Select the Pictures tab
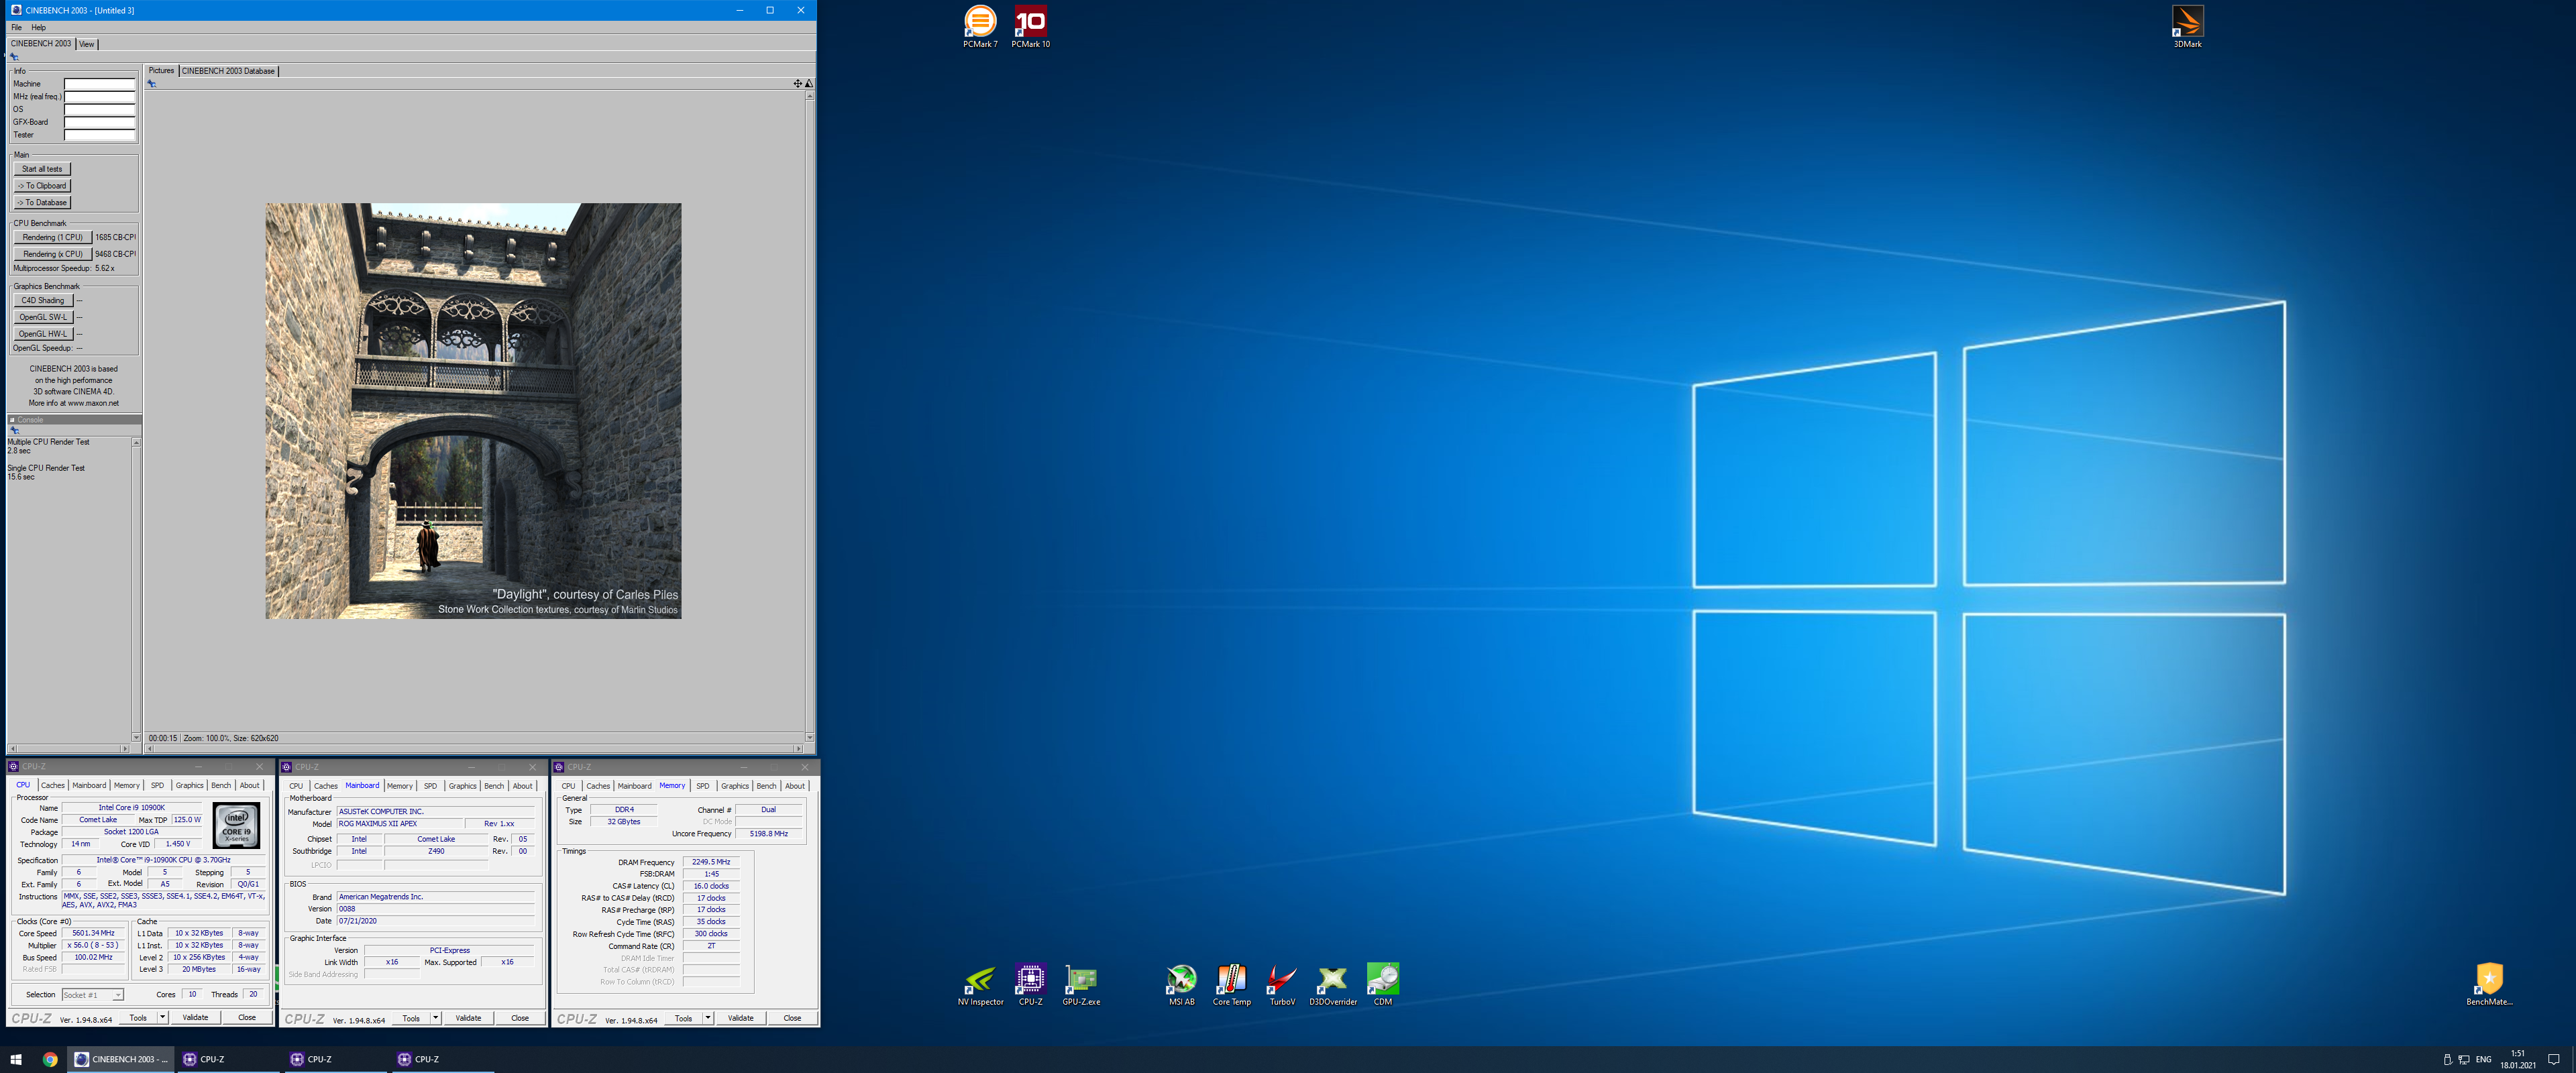2576x1073 pixels. click(161, 71)
